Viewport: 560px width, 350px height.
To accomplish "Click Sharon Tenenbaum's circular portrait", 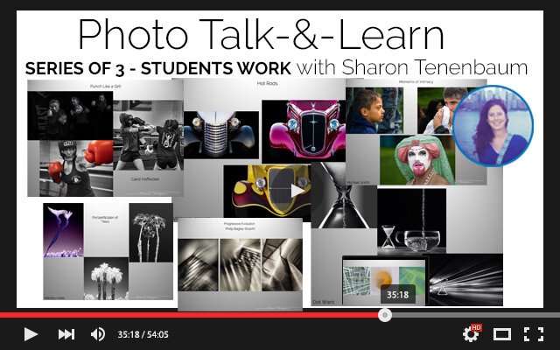I will pos(493,126).
